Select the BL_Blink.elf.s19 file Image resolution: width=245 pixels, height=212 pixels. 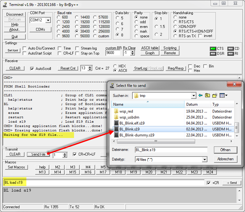(x=132, y=123)
